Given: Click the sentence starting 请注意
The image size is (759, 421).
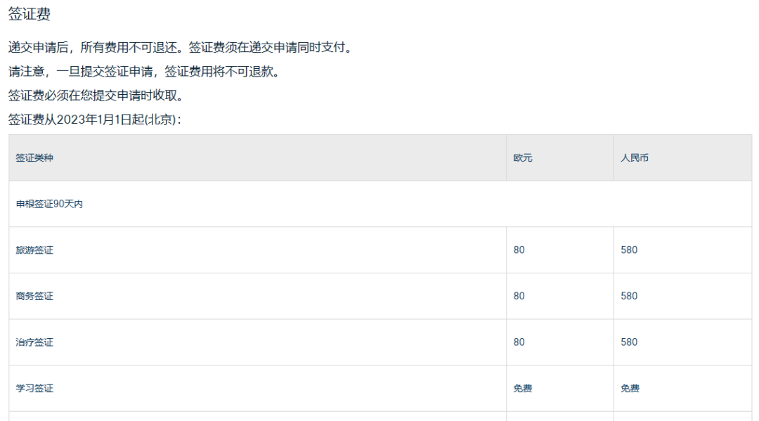Looking at the screenshot, I should (145, 71).
